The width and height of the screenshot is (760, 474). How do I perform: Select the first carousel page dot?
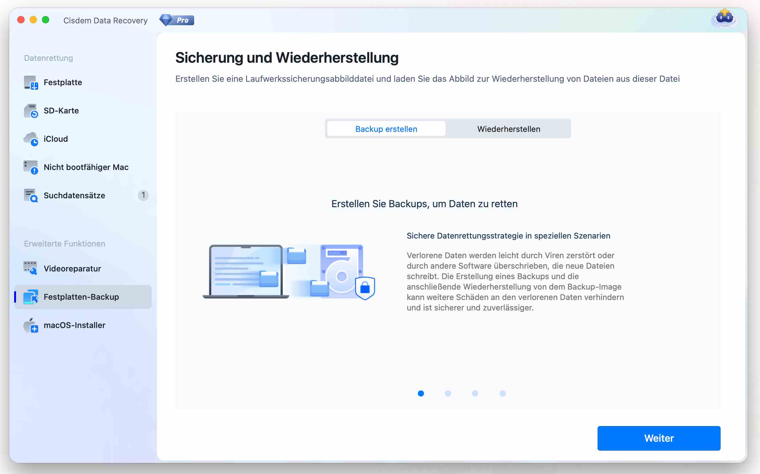[421, 393]
